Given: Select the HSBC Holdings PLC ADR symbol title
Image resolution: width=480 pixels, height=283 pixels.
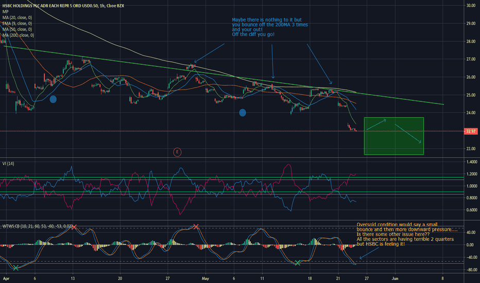Looking at the screenshot, I should click(63, 6).
